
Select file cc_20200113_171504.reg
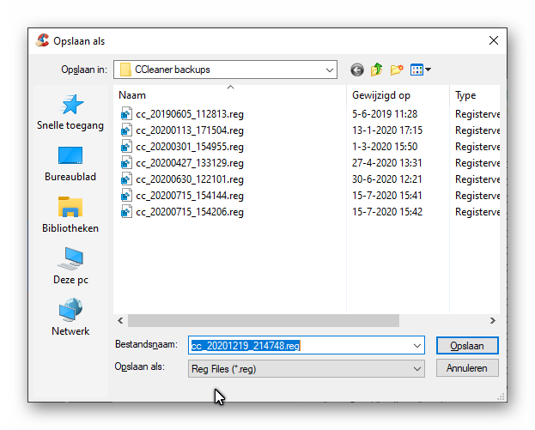pos(190,130)
